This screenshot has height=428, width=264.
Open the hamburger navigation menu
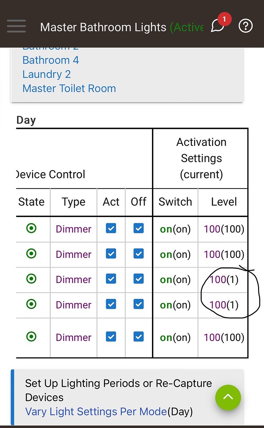pos(16,26)
